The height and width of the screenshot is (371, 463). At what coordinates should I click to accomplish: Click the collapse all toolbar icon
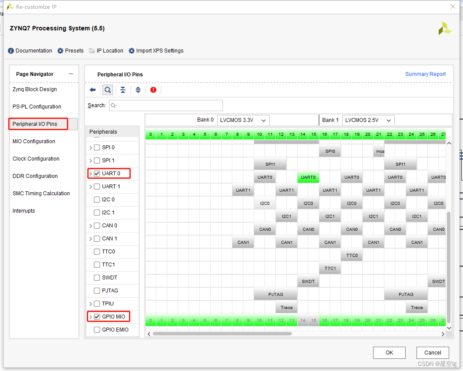[x=123, y=90]
